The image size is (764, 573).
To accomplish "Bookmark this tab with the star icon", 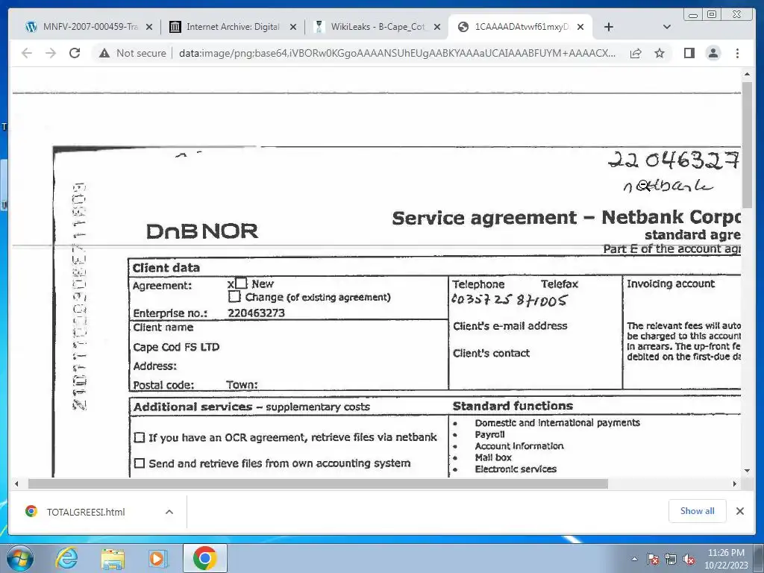I will 660,53.
